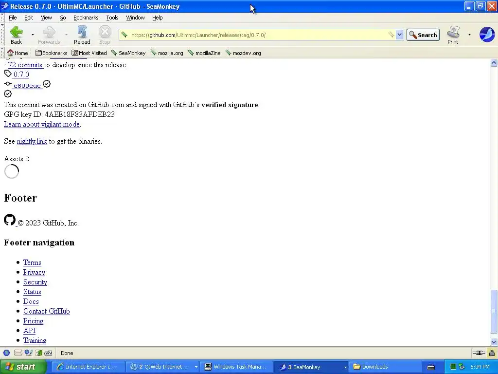Click the security padlock in status bar
This screenshot has height=374, width=498.
click(x=492, y=353)
